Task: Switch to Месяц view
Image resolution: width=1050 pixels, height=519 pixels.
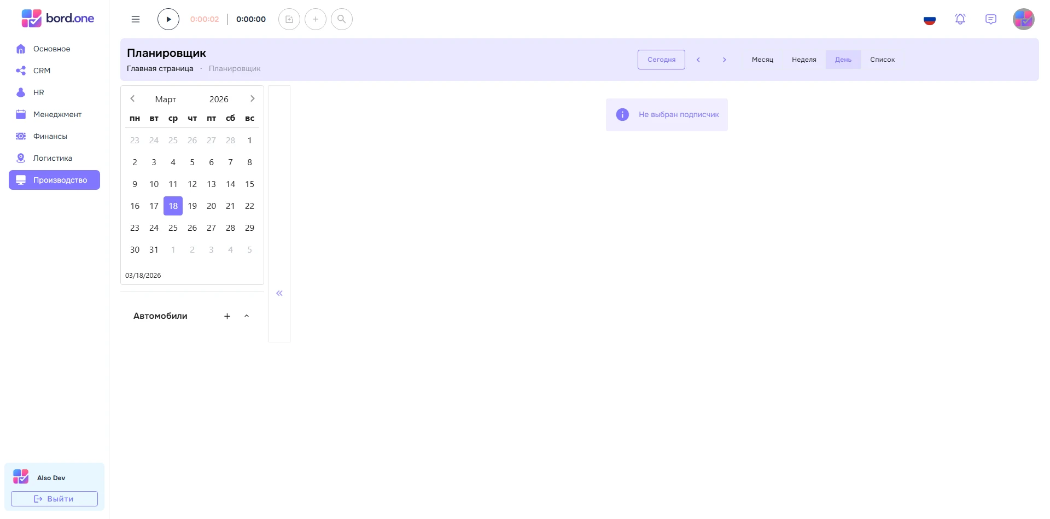Action: point(762,60)
